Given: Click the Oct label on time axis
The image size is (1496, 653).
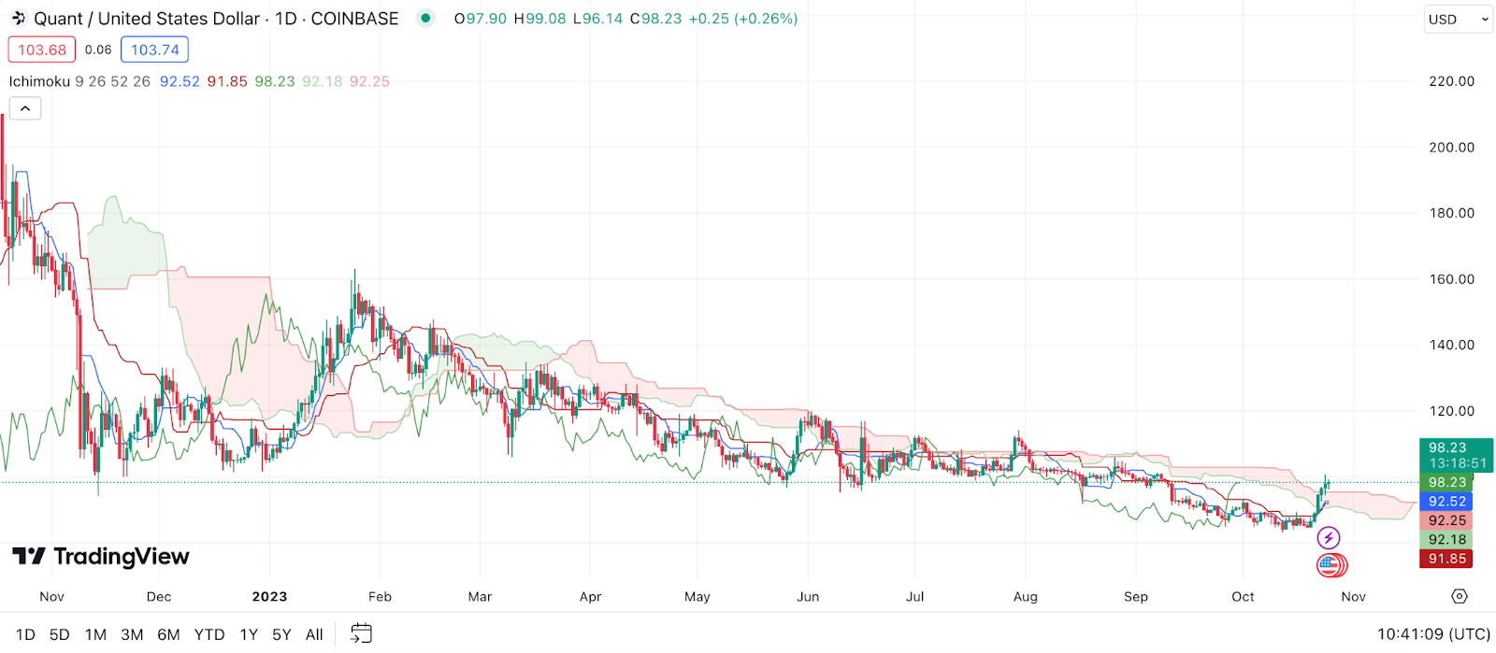Looking at the screenshot, I should pos(1243,596).
